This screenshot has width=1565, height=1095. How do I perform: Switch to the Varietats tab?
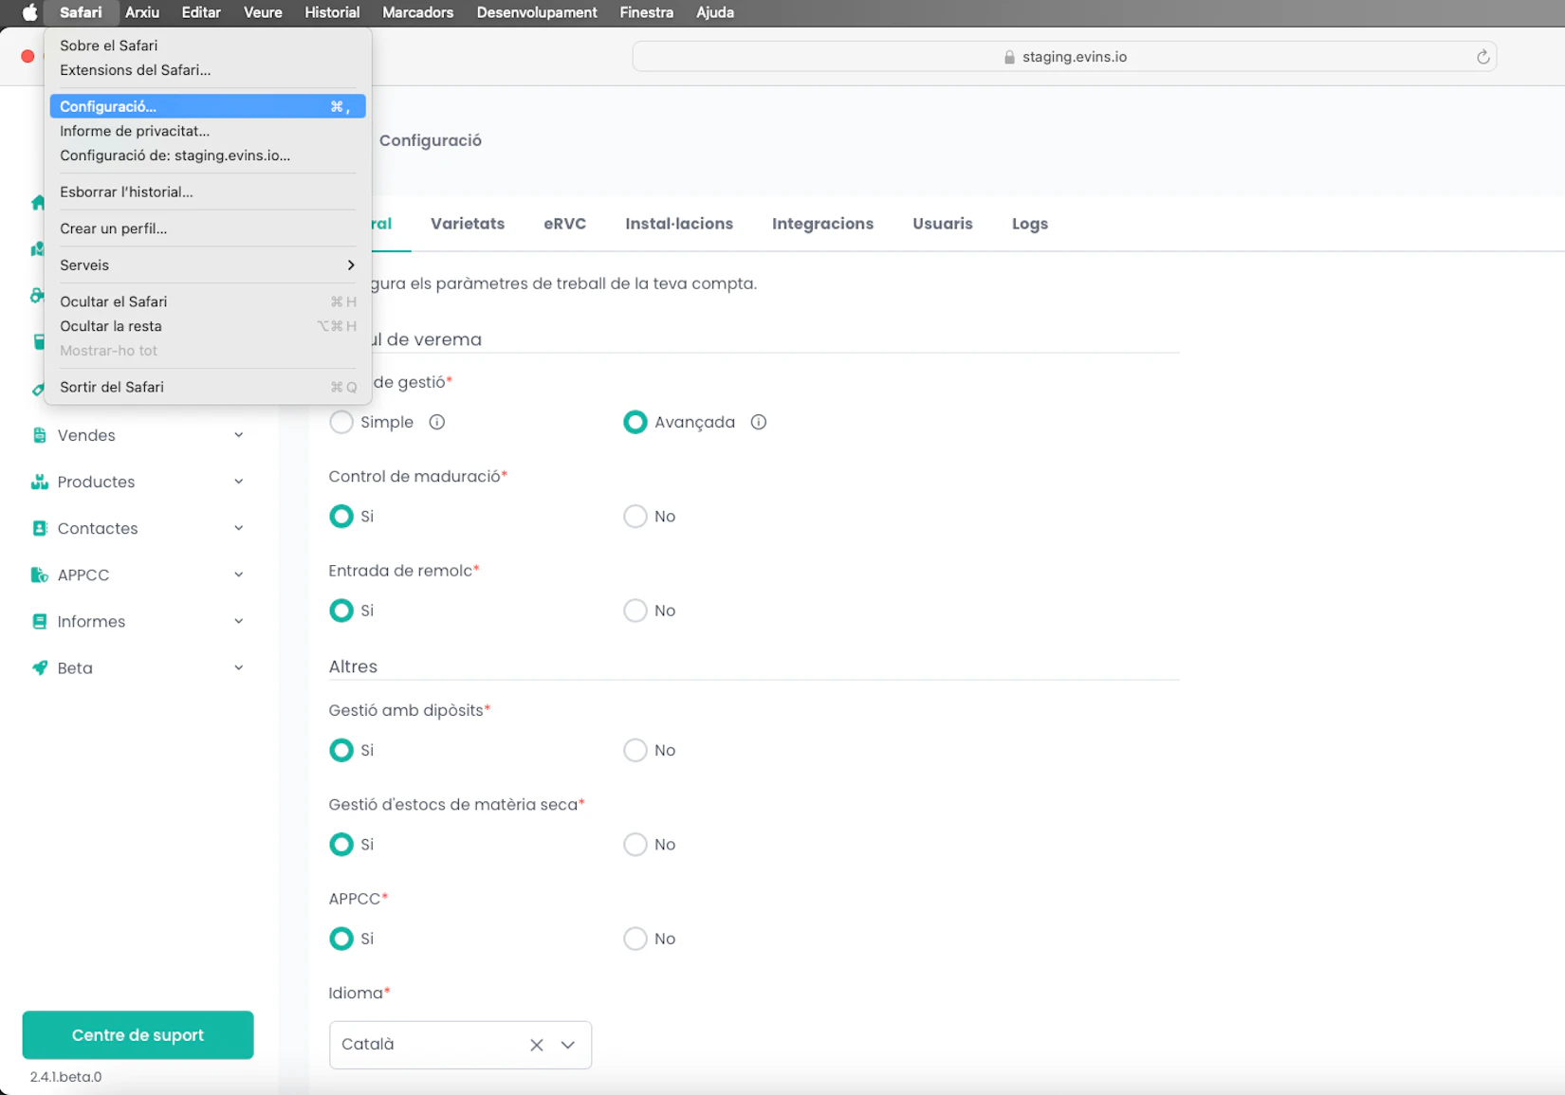(x=467, y=224)
